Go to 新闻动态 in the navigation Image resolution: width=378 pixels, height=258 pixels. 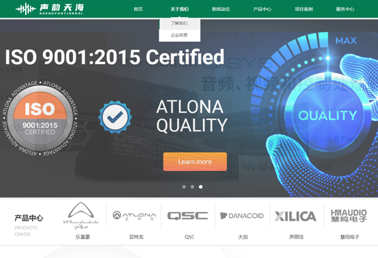point(221,9)
